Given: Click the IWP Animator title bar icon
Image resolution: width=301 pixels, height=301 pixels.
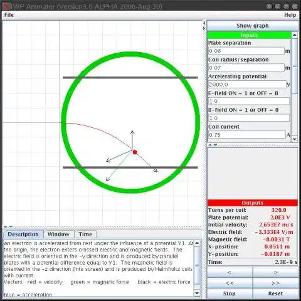Looking at the screenshot, I should pos(6,6).
